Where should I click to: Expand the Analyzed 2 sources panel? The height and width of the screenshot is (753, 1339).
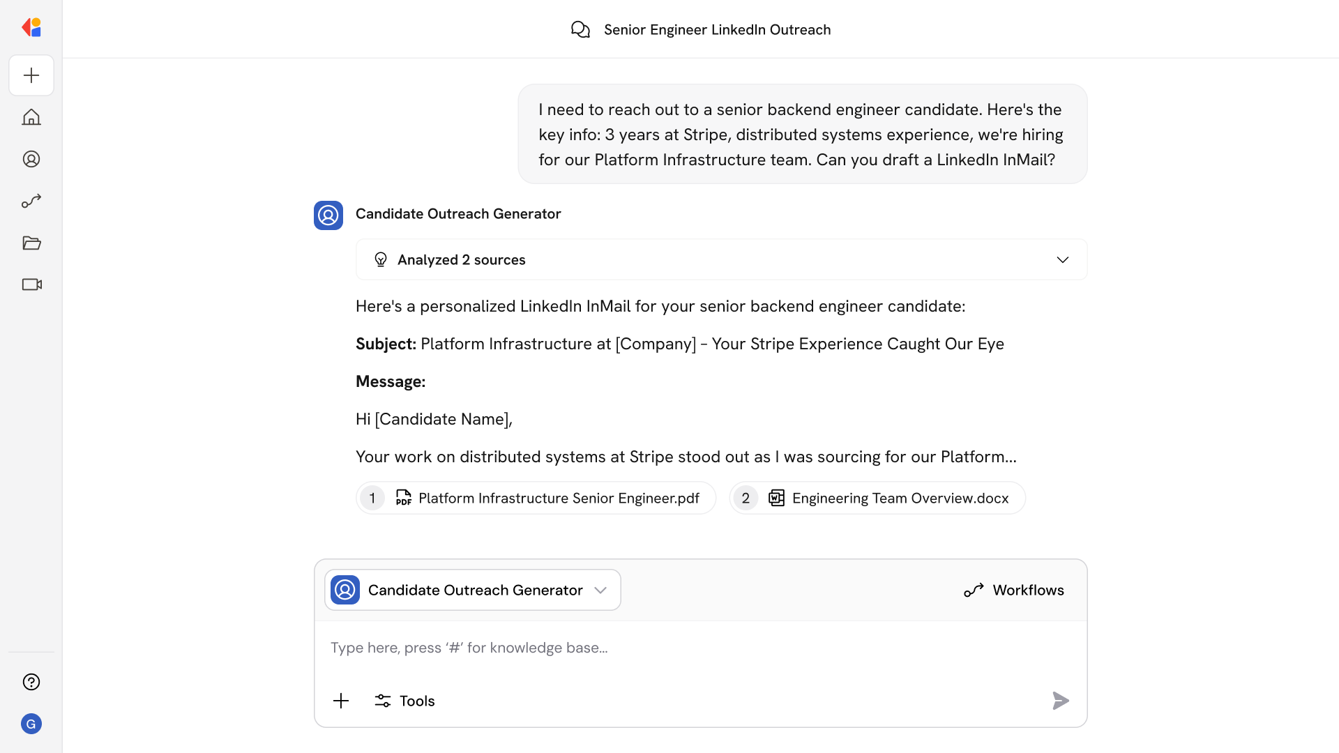coord(721,259)
